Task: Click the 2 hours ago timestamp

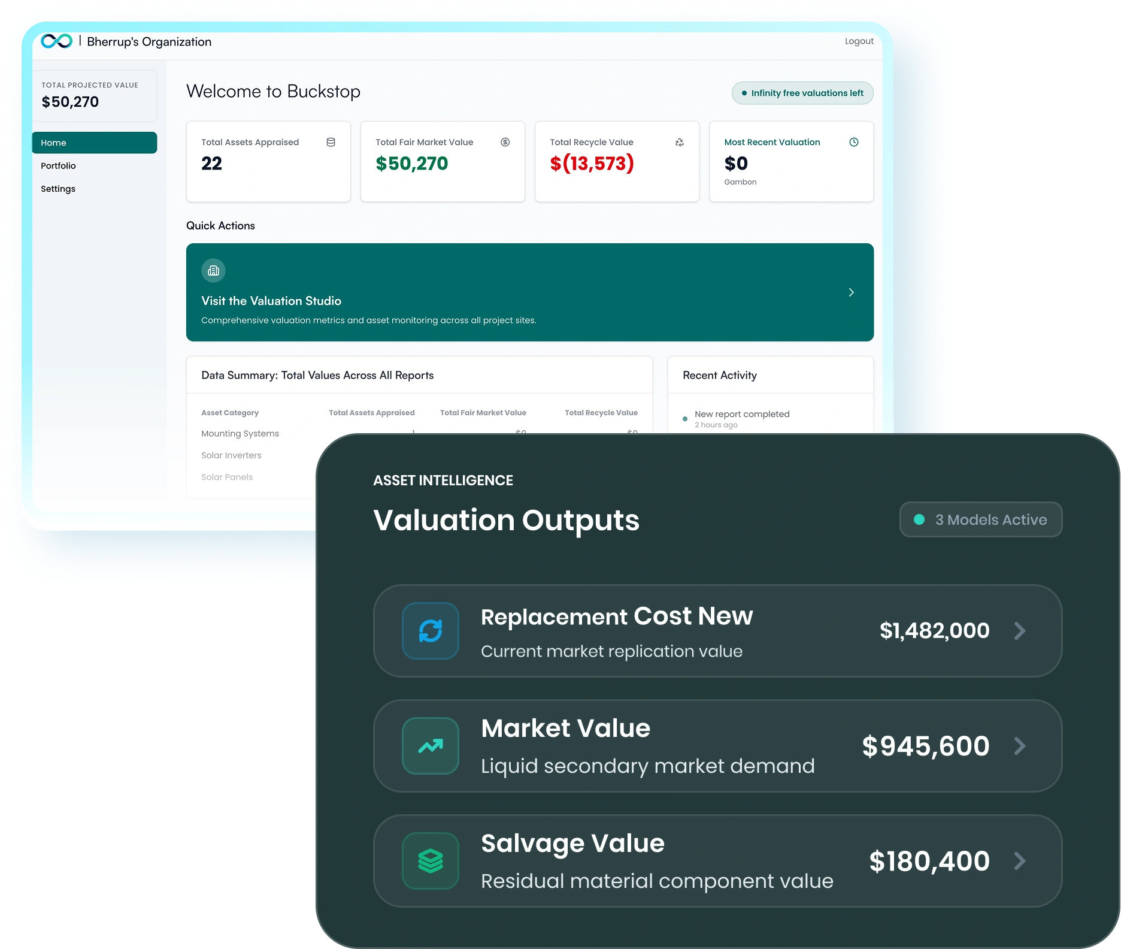Action: coord(716,425)
